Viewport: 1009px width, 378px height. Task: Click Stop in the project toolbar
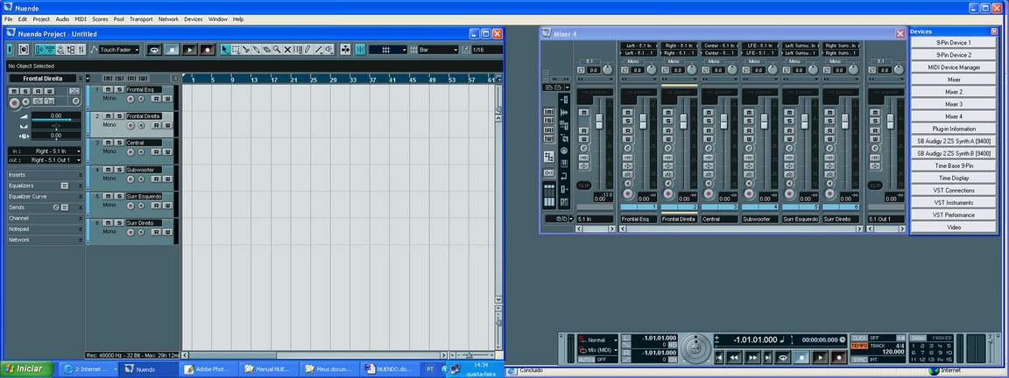coord(172,50)
